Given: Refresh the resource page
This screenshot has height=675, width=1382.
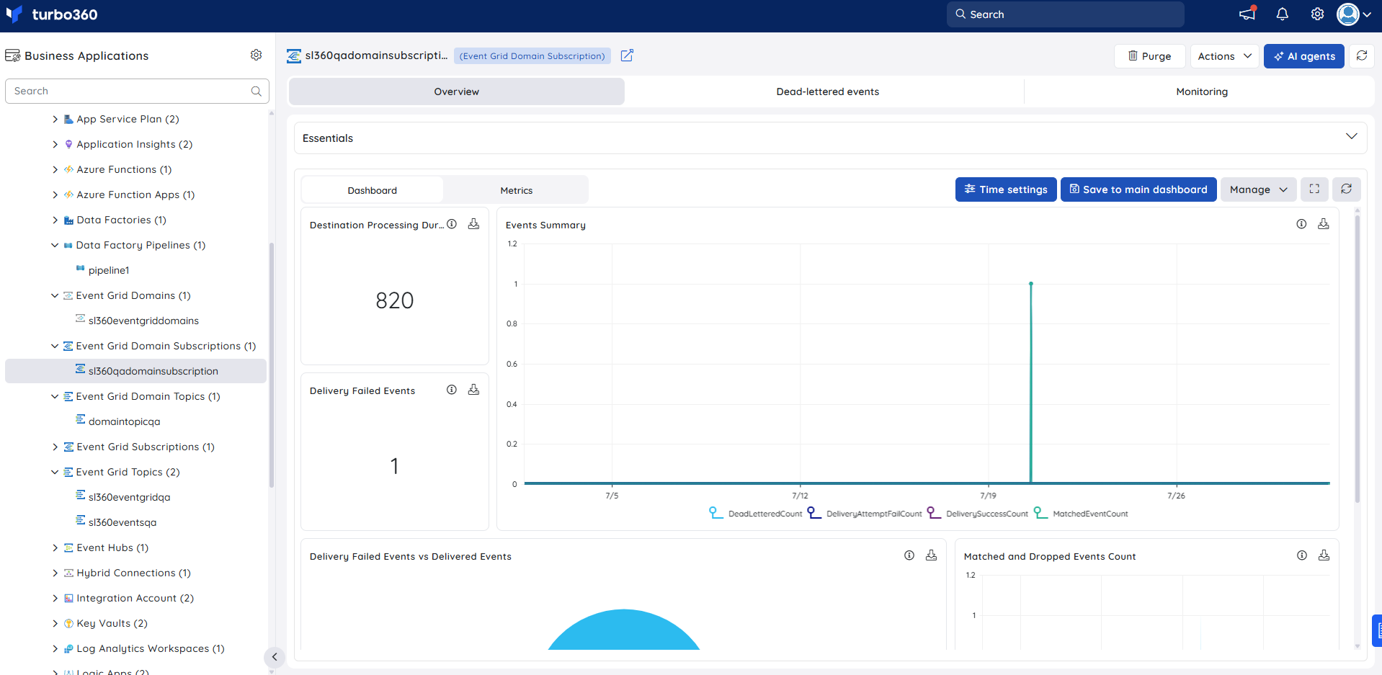Looking at the screenshot, I should [1362, 55].
